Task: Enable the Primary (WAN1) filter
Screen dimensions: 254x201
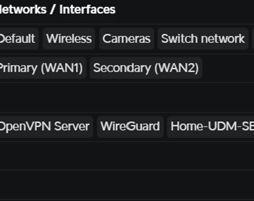Action: 43,68
